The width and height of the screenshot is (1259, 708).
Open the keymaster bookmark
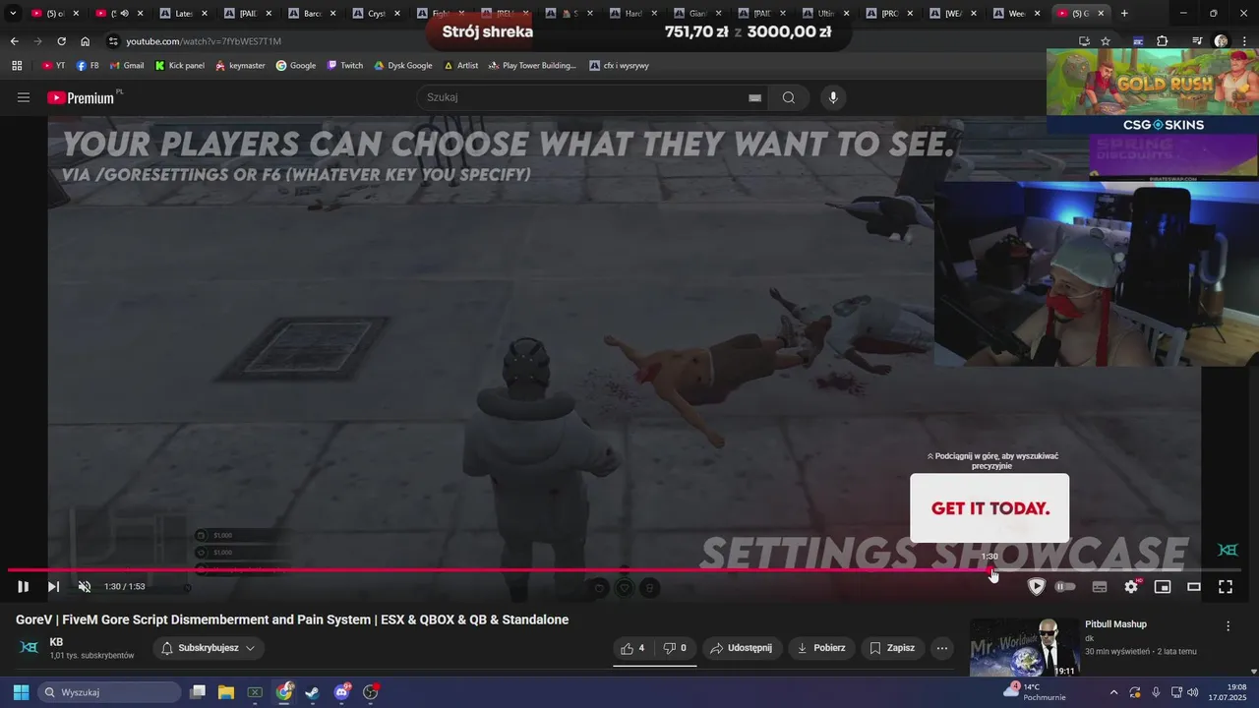240,66
